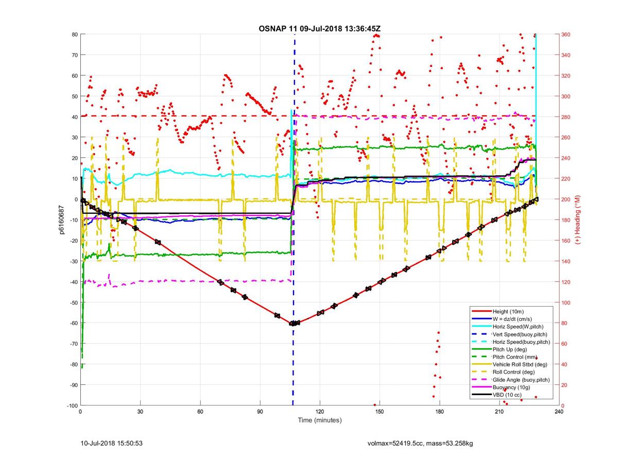Screen dimensions: 618x456
Task: Click x-axis tick label 210
Action: point(499,412)
